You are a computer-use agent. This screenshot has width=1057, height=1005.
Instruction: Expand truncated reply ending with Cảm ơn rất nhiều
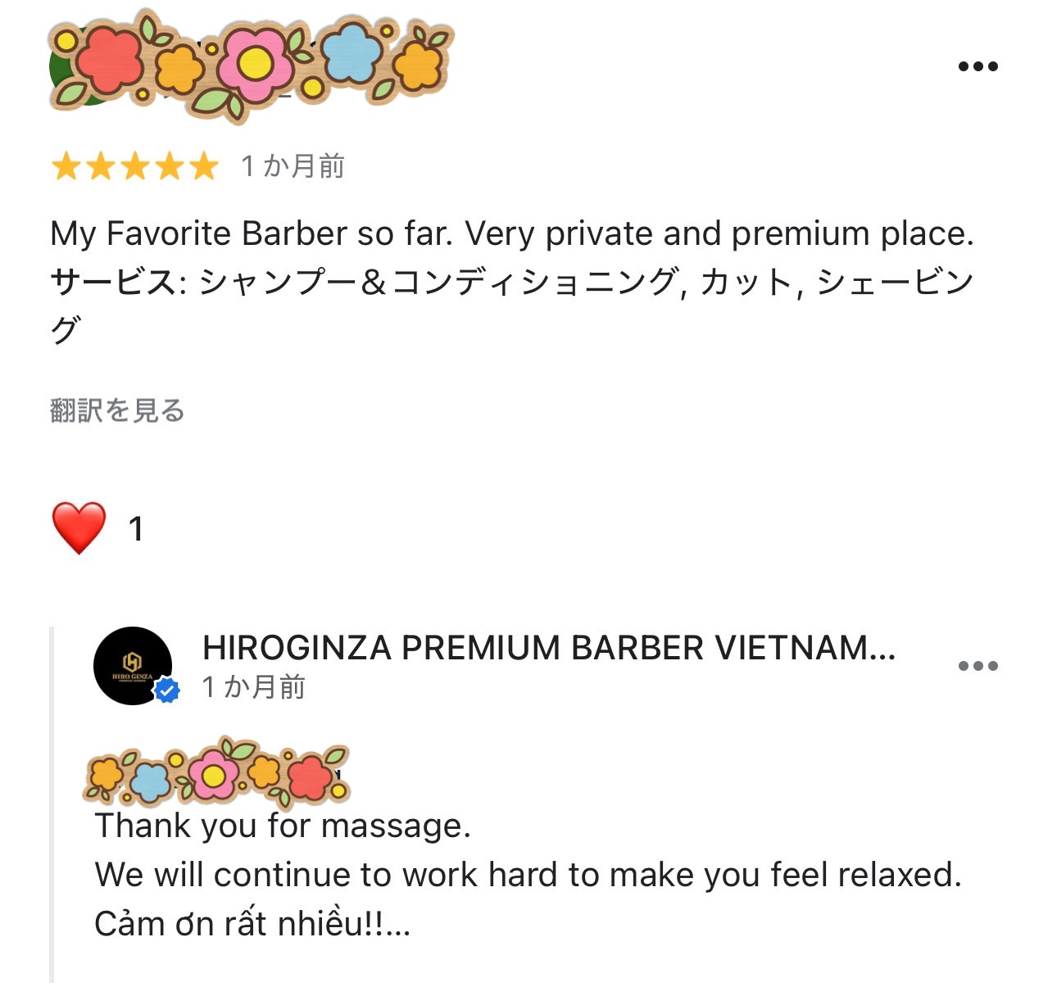tap(397, 926)
